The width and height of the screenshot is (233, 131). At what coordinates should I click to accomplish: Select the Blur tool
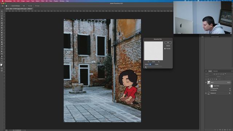coord(2,42)
